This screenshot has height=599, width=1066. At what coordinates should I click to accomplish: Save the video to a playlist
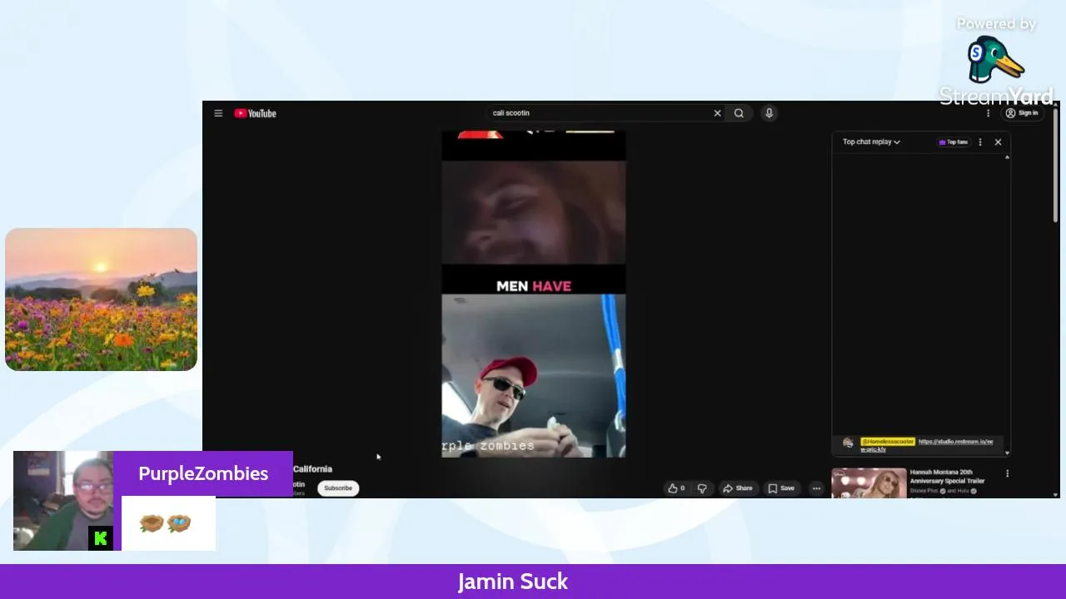pos(781,488)
